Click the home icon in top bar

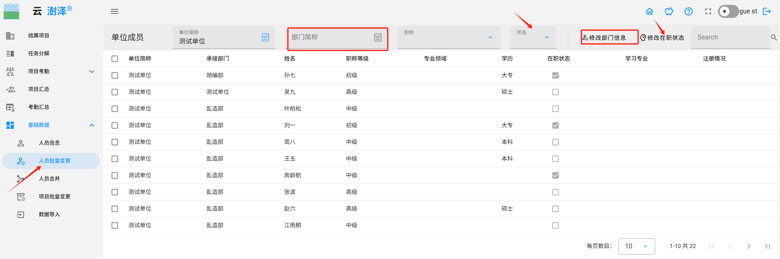[650, 11]
